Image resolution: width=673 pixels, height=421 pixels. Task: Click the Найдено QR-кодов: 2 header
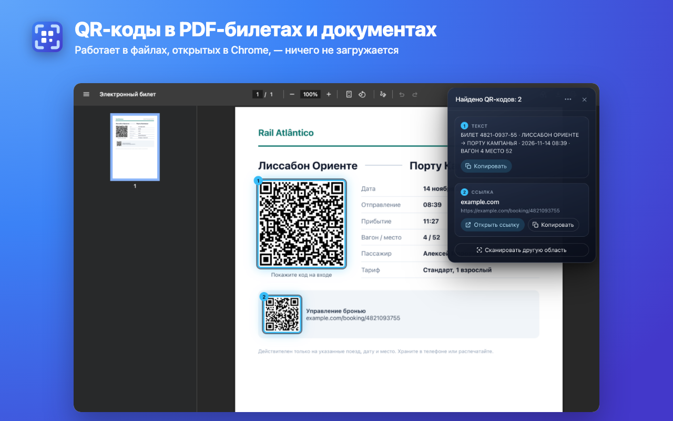488,99
